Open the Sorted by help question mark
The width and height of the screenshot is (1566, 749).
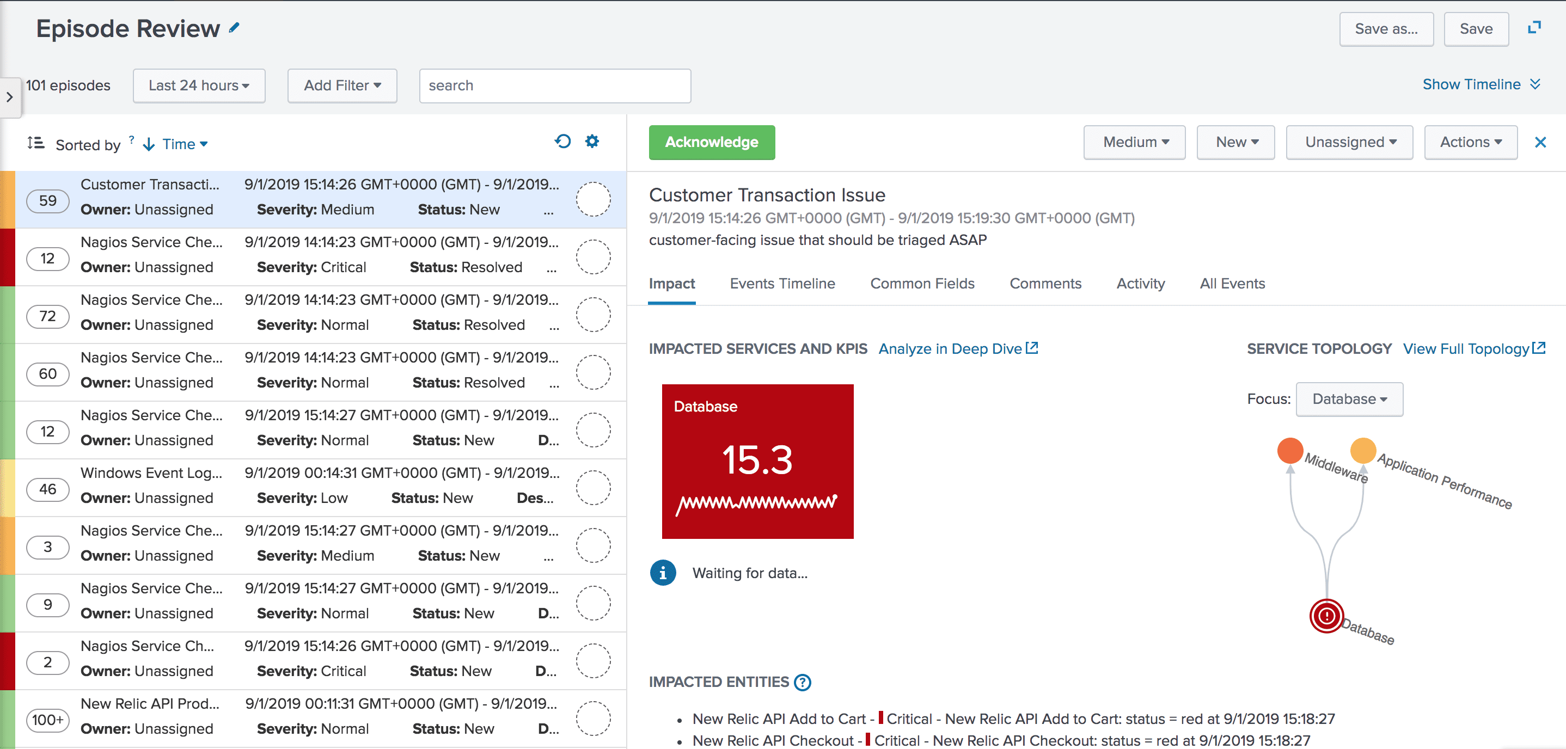coord(131,139)
